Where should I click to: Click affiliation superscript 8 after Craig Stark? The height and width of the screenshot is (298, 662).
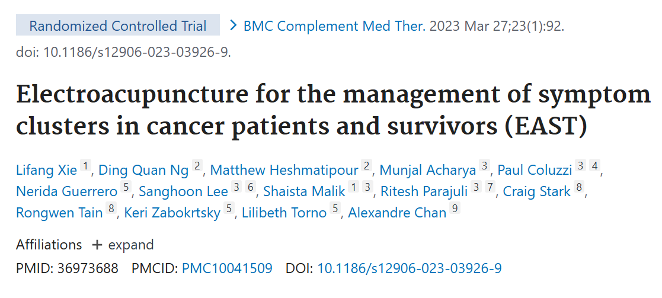click(579, 189)
